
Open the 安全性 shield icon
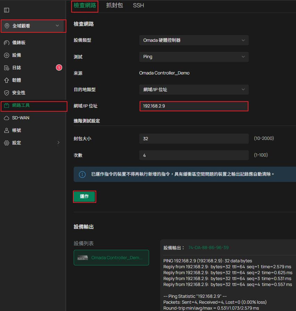point(7,93)
